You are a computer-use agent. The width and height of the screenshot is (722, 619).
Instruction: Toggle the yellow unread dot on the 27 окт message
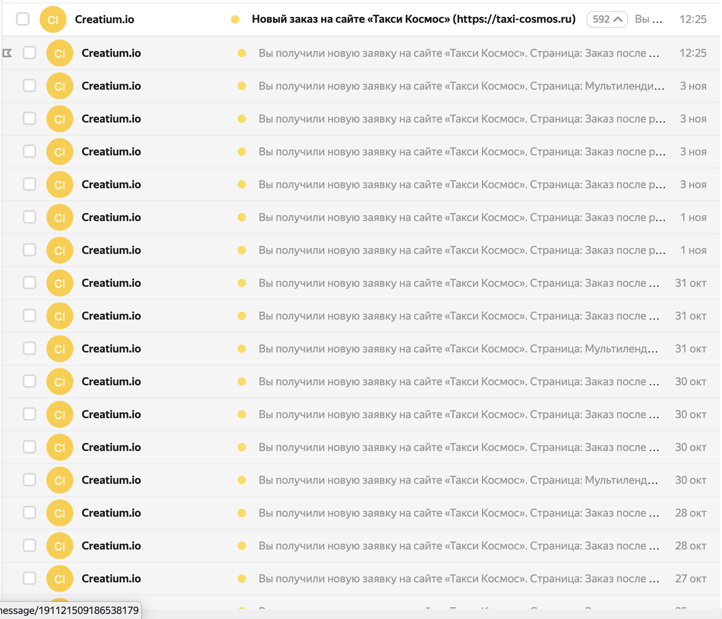point(242,578)
